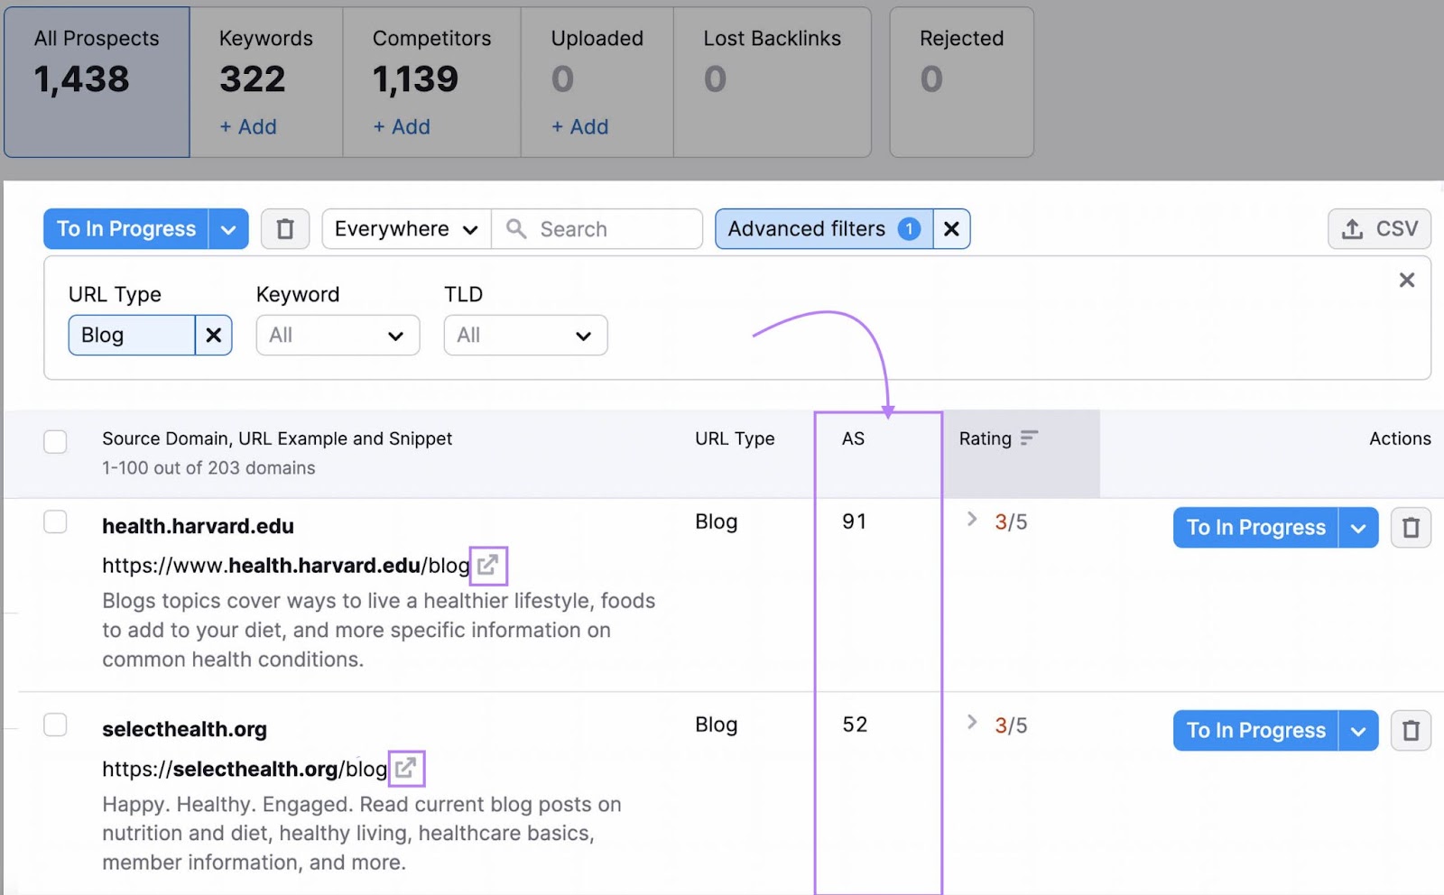Move selecthealth.org to In Progress
1444x895 pixels.
tap(1254, 731)
